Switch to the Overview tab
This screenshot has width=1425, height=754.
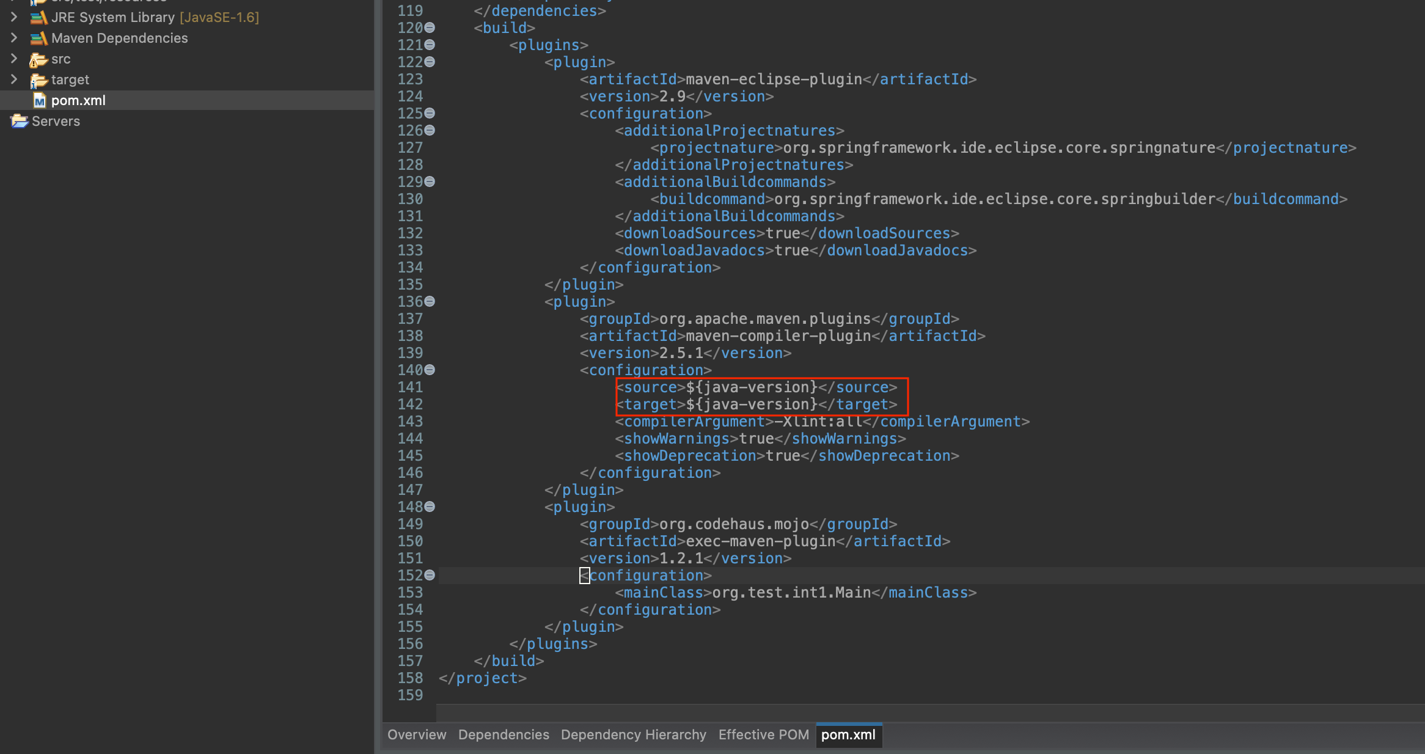pyautogui.click(x=417, y=734)
